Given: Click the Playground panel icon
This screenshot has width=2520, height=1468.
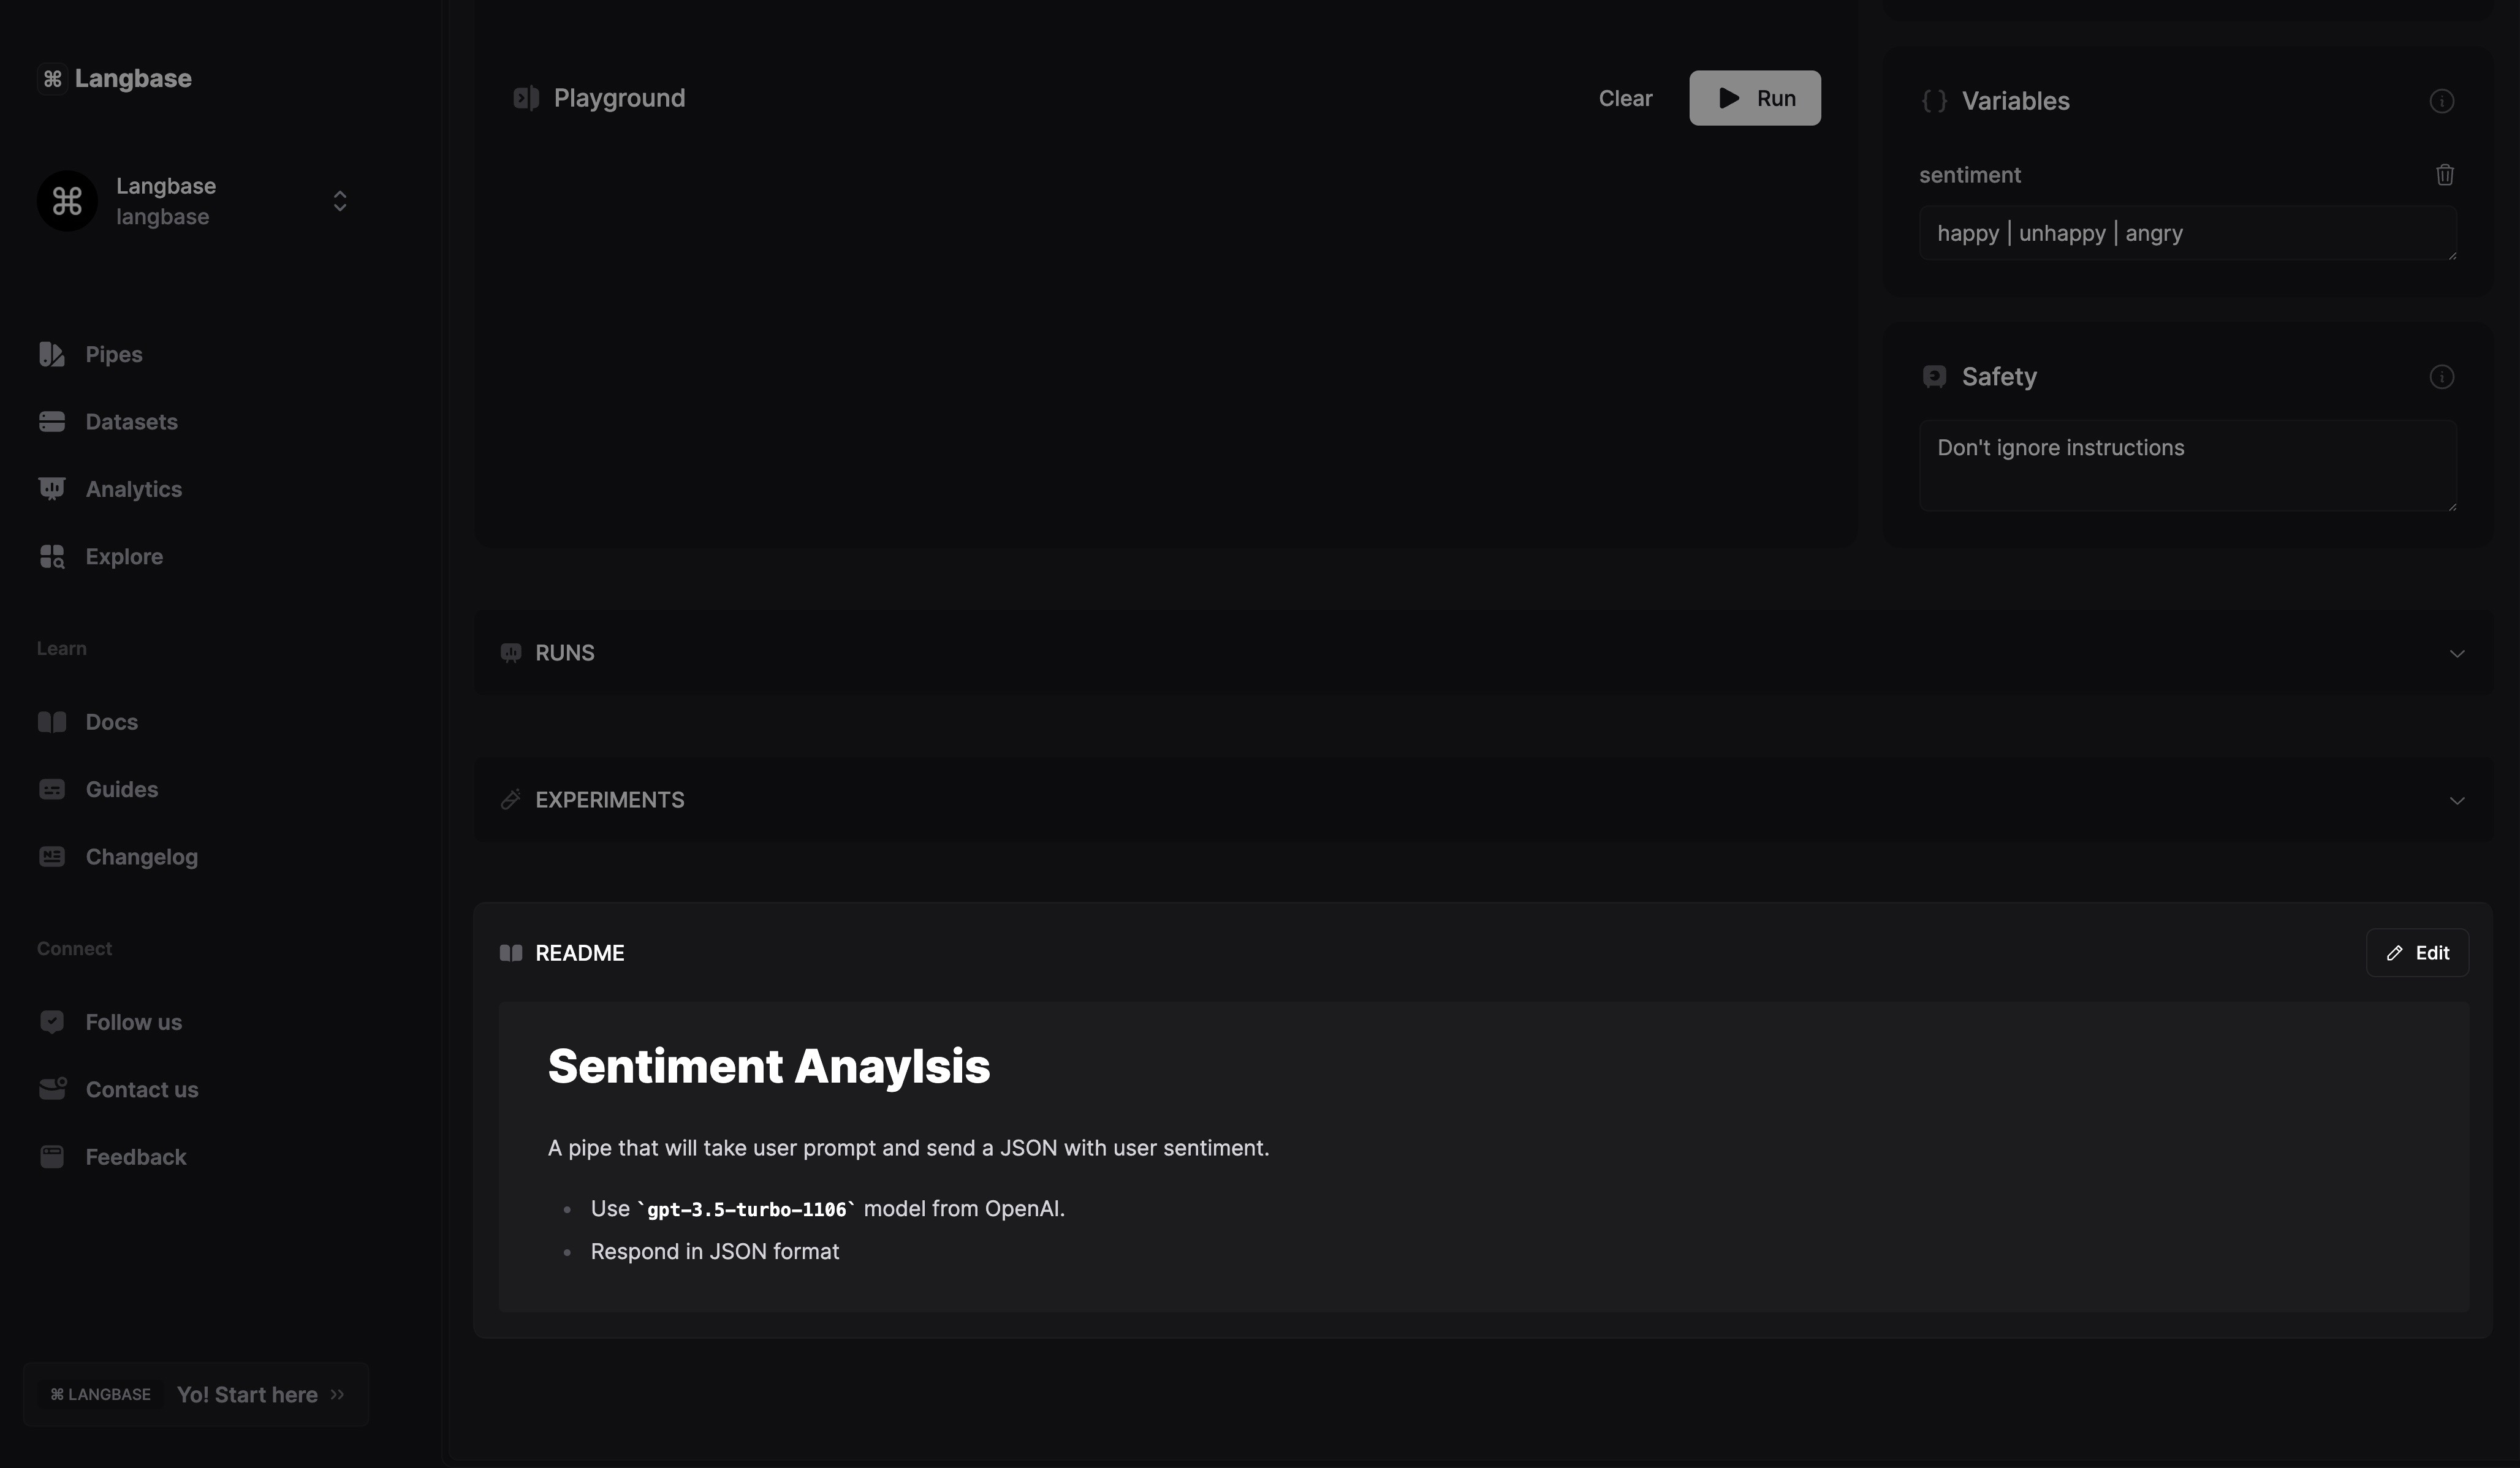Looking at the screenshot, I should coord(525,98).
